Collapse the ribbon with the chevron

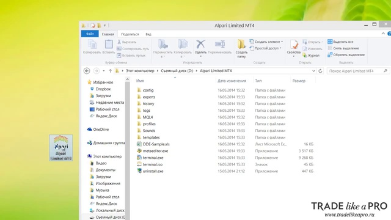coord(383,34)
